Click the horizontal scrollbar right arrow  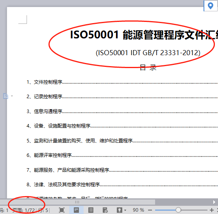[x=214, y=202]
